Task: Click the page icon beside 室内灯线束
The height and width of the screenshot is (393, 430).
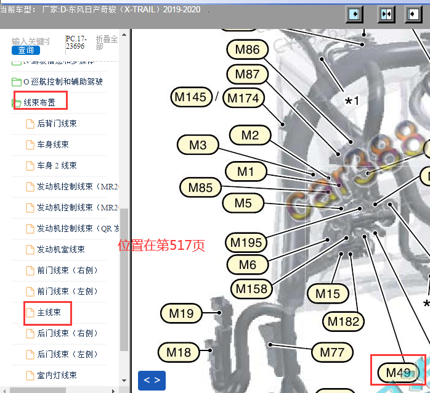Action: [30, 376]
